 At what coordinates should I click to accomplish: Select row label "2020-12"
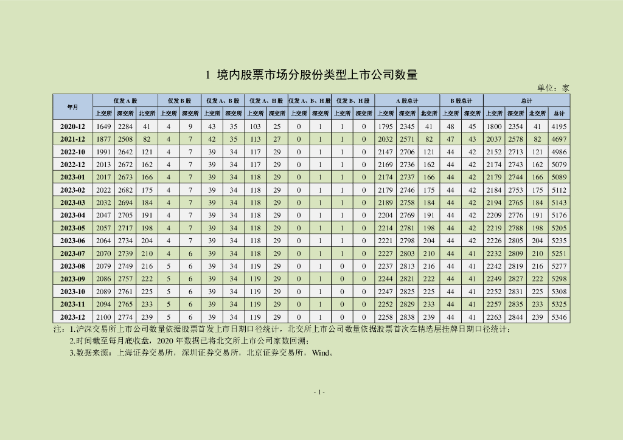[x=73, y=126]
